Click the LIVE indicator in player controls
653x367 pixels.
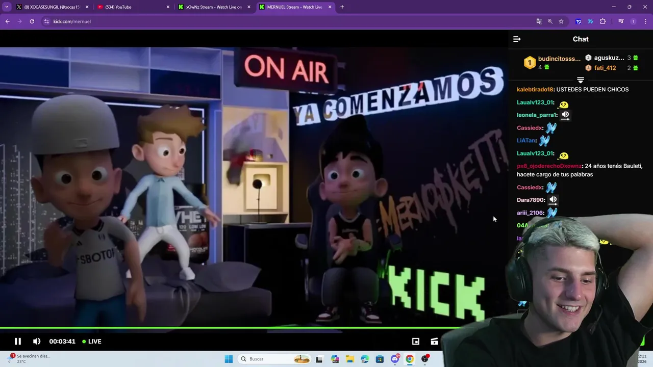click(x=92, y=342)
